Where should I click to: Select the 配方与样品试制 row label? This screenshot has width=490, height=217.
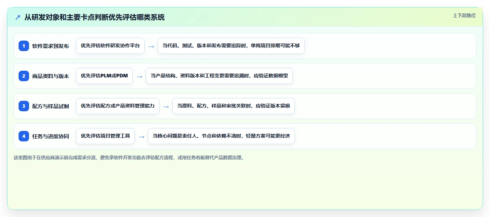[x=50, y=106]
